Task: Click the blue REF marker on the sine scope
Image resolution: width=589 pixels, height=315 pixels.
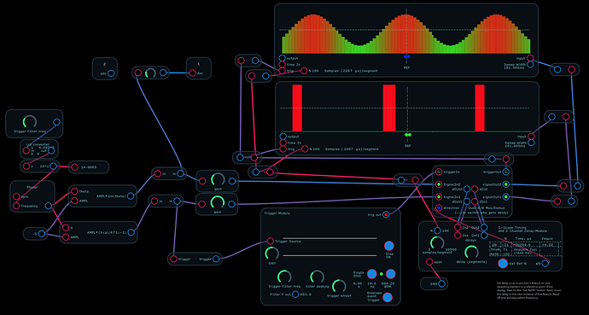Action: pos(407,56)
